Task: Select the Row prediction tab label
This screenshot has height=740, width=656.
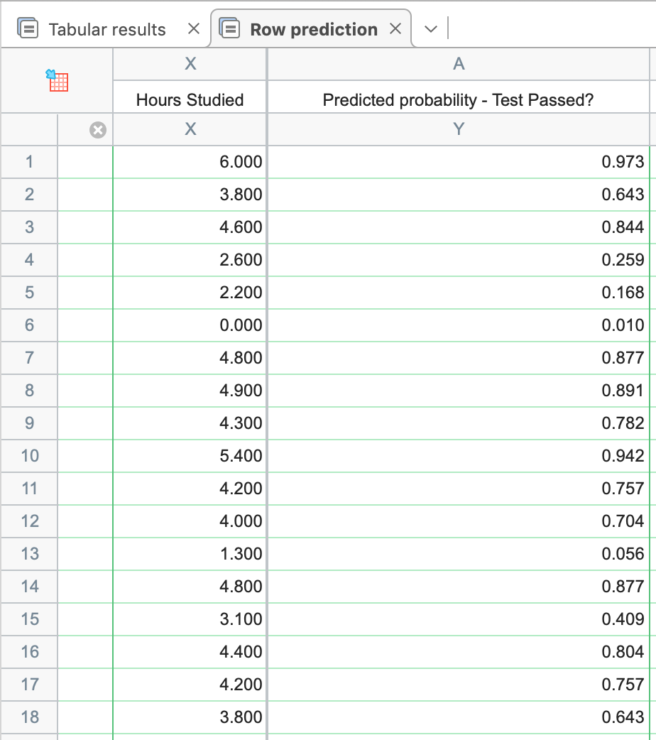Action: [313, 30]
